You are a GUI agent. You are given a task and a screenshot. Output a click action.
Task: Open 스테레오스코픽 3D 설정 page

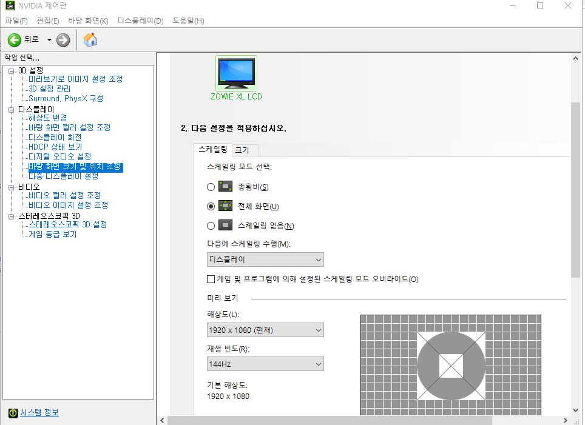pos(67,224)
